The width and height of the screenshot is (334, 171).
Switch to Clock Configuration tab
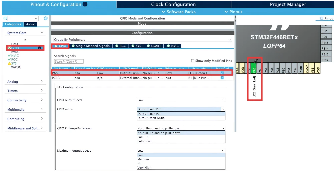[174, 4]
